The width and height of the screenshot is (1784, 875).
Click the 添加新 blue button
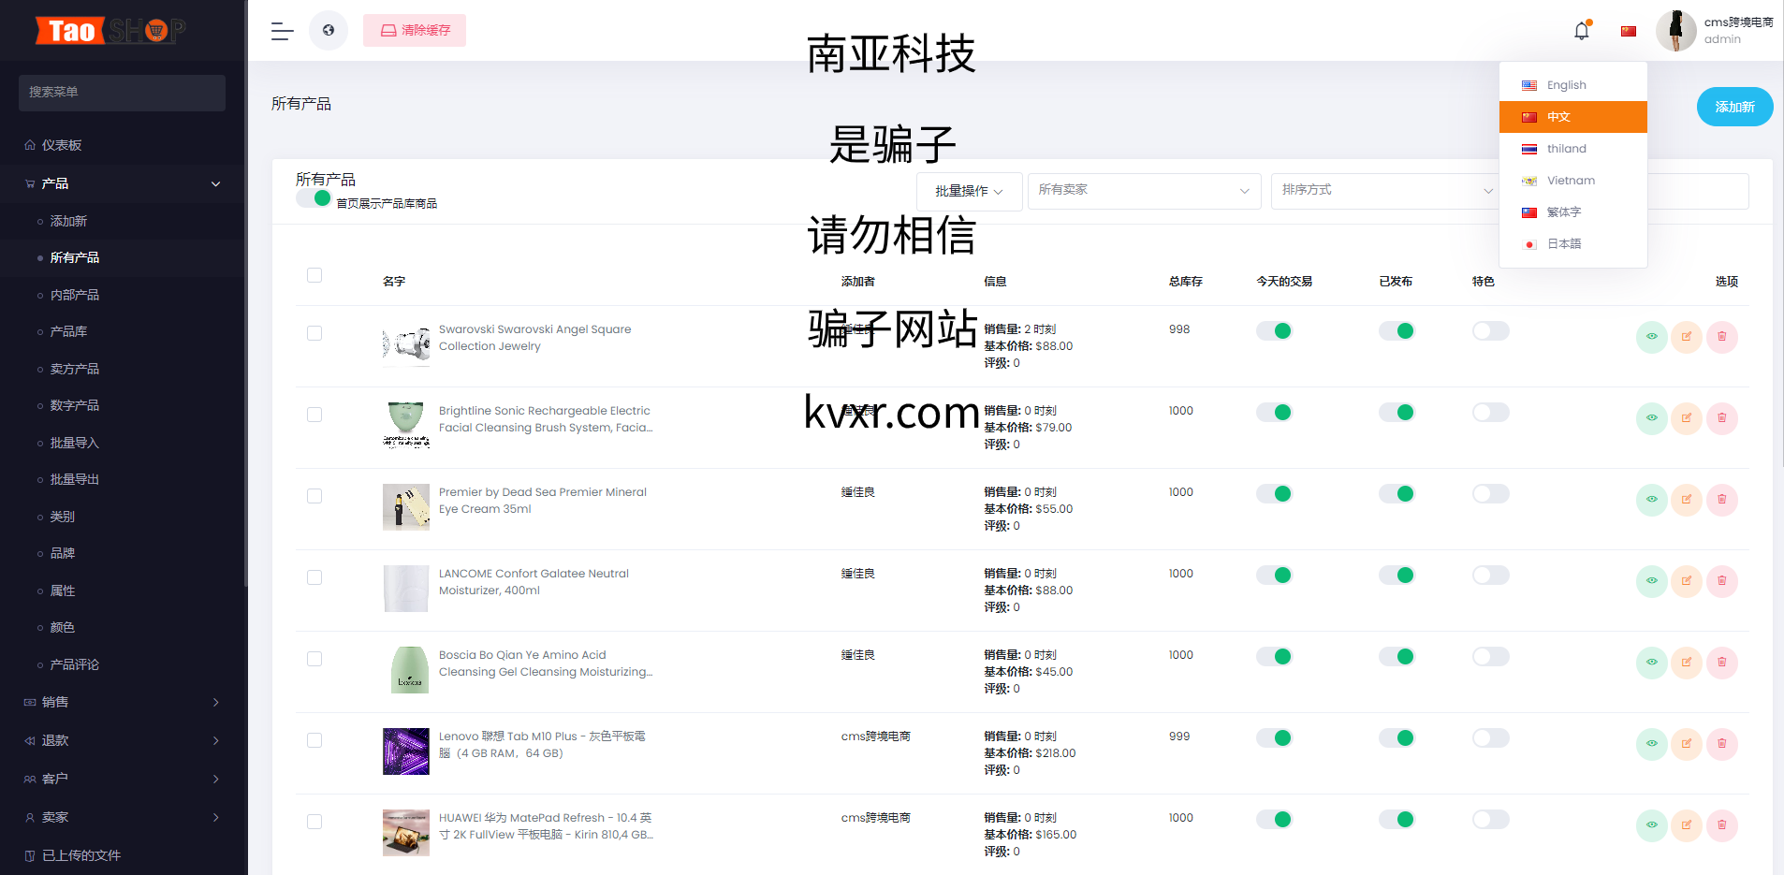(1734, 107)
